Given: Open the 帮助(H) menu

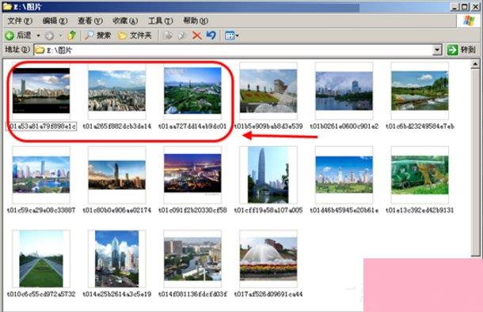Looking at the screenshot, I should click(x=196, y=21).
